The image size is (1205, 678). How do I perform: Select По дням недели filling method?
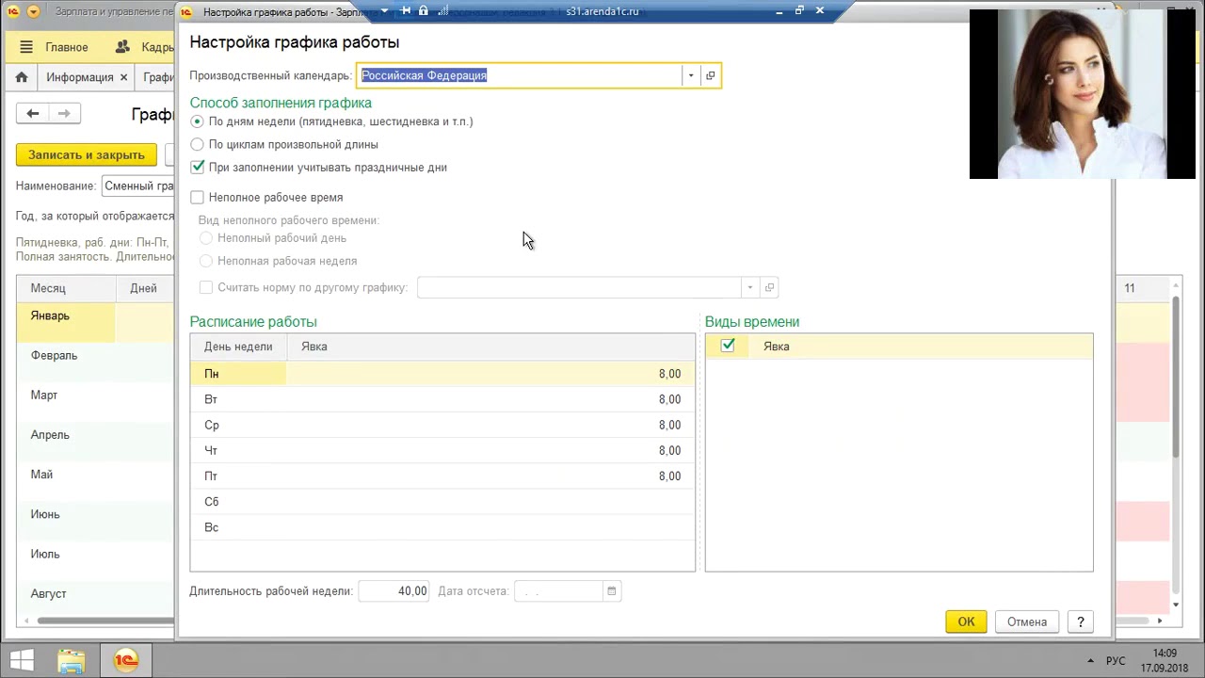197,121
